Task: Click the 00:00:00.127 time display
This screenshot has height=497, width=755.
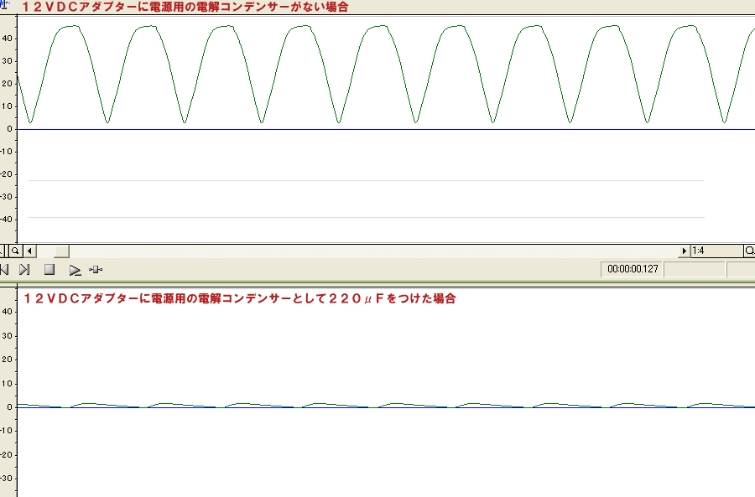Action: [x=629, y=270]
